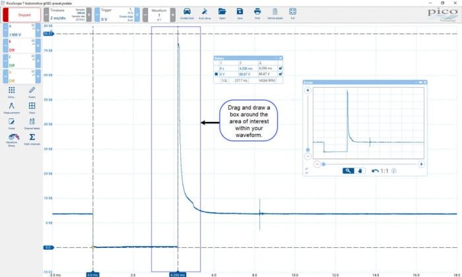
Task: Go to the next waveform in the buffer
Action: pos(173,15)
